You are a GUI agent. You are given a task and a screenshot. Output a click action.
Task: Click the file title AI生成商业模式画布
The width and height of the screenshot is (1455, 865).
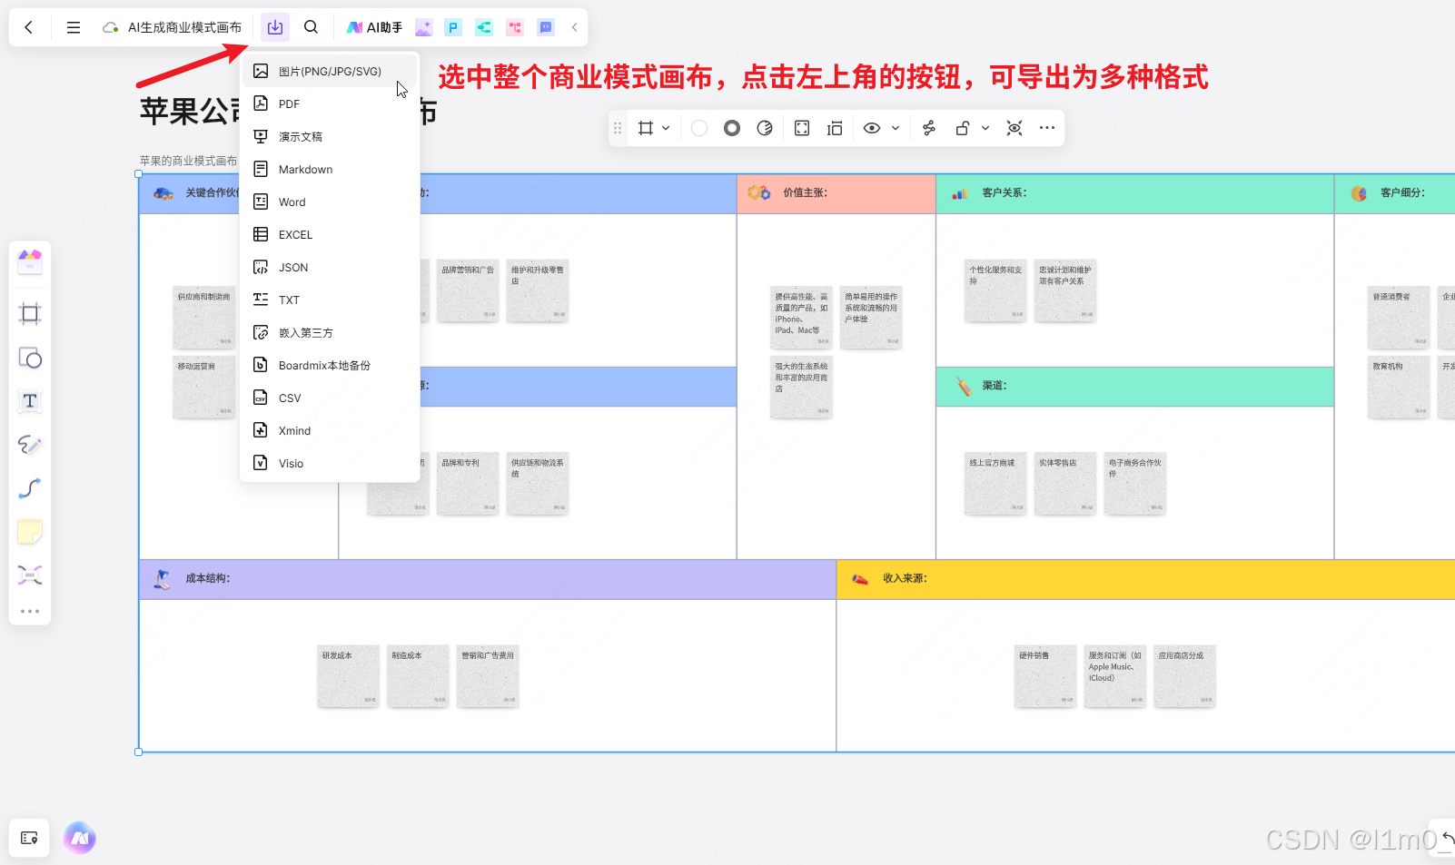(184, 27)
